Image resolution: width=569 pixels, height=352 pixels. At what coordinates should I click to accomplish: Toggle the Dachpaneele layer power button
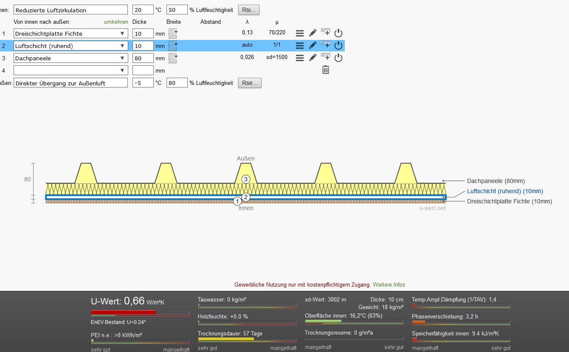[x=338, y=58]
